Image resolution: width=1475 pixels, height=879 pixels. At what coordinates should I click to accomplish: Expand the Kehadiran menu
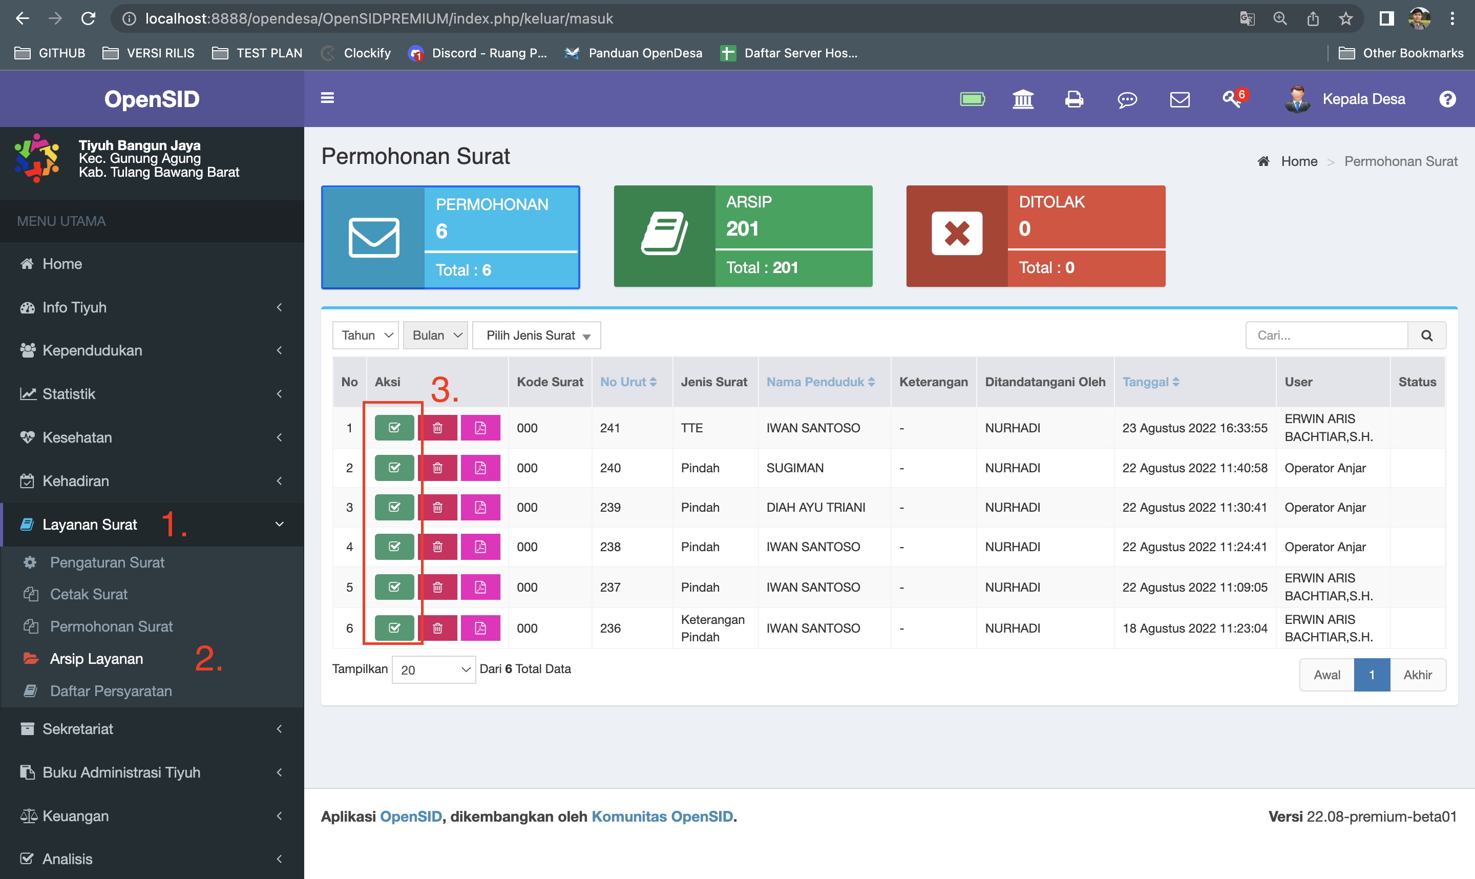pyautogui.click(x=152, y=481)
